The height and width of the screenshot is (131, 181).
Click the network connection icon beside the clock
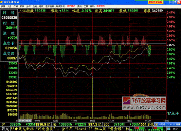(x=169, y=129)
